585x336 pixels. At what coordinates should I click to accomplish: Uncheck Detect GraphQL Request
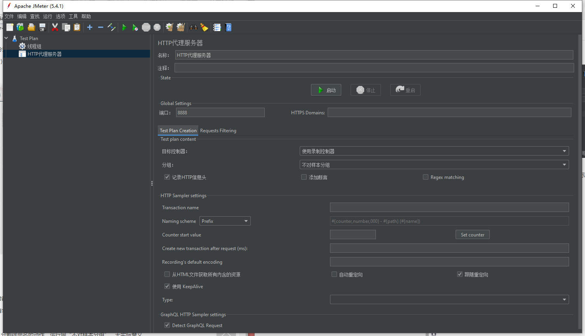pyautogui.click(x=167, y=325)
